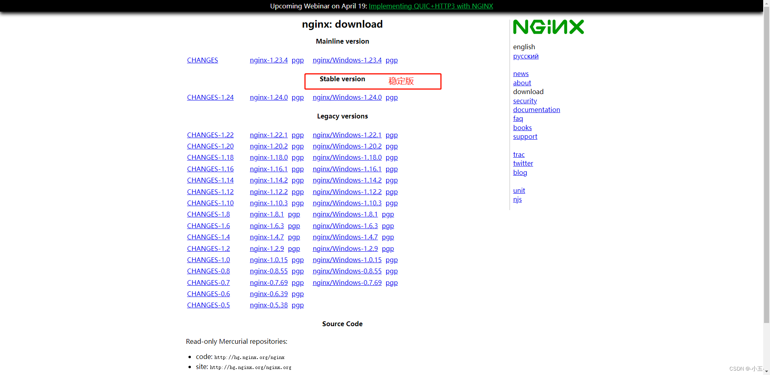Image resolution: width=770 pixels, height=375 pixels.
Task: Switch site language to русский
Action: [x=525, y=56]
